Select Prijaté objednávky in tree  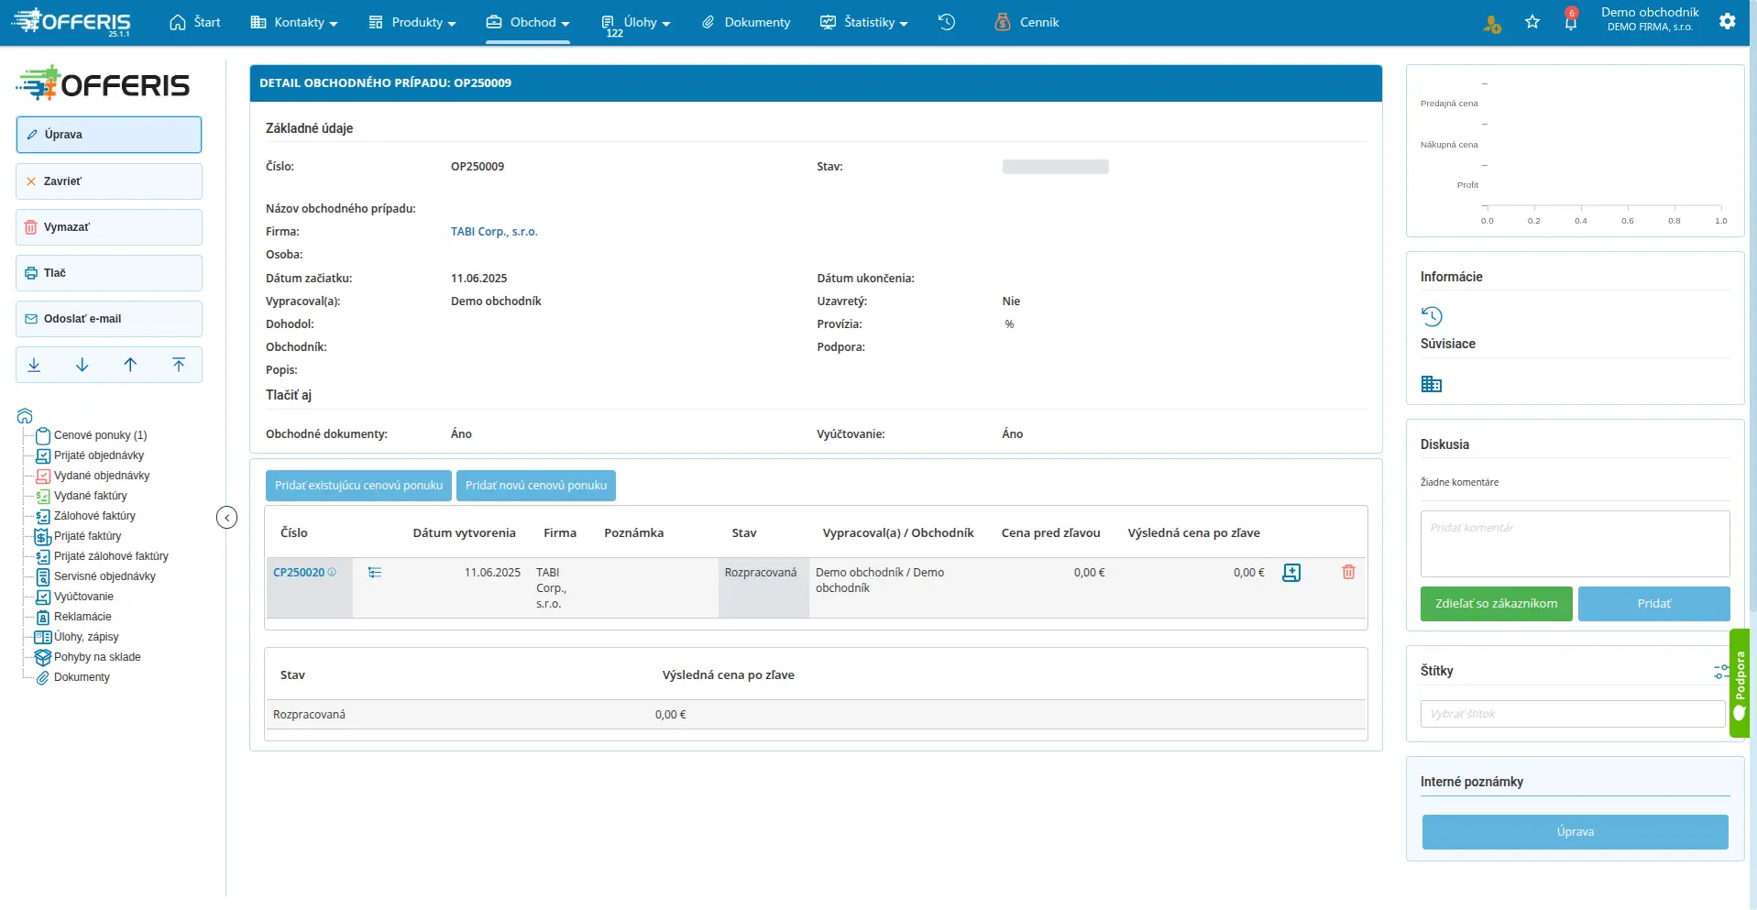tap(99, 455)
